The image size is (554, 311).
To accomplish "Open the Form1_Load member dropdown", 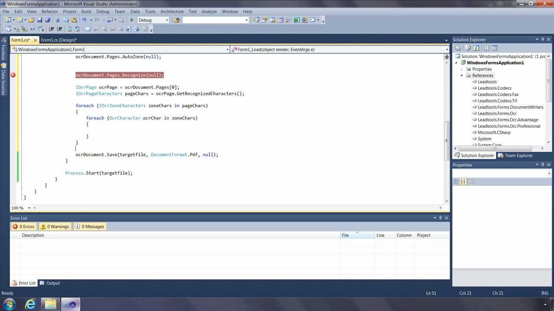I will 447,50.
